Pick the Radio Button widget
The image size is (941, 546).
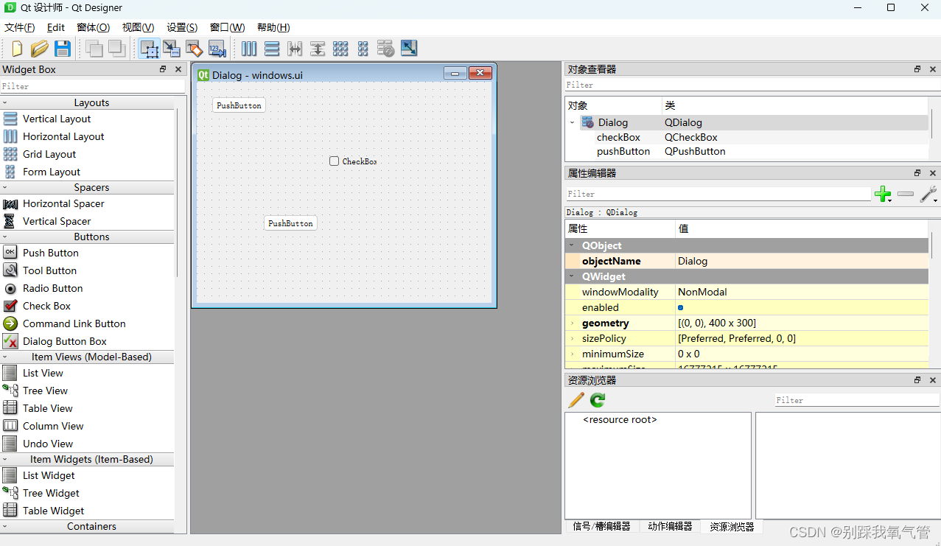pyautogui.click(x=52, y=288)
